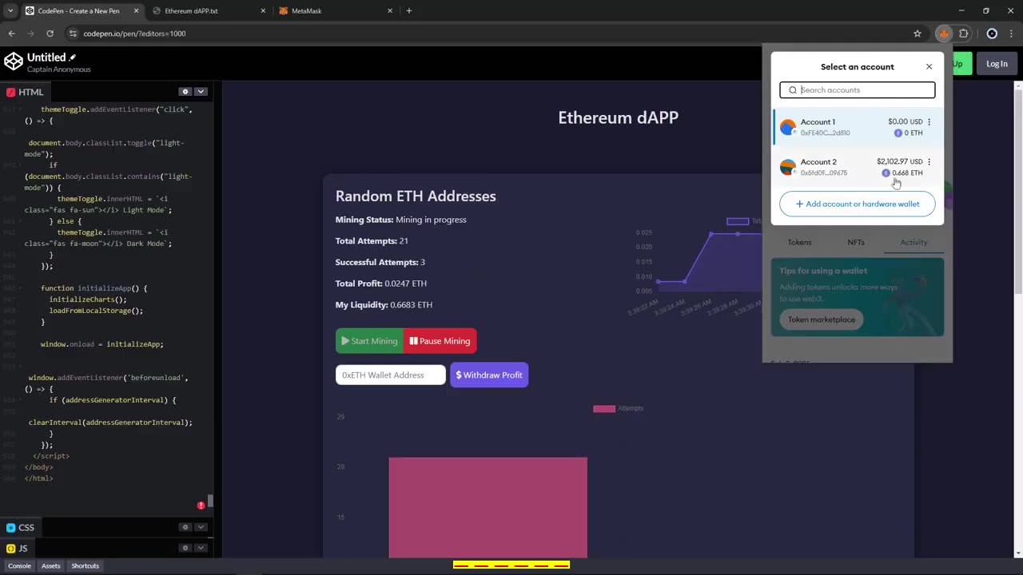Open JS editor settings gear
This screenshot has height=575, width=1023.
(185, 548)
